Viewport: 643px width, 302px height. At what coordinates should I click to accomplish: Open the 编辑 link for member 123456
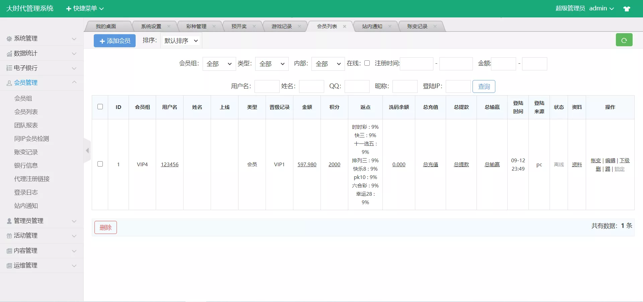coord(611,160)
